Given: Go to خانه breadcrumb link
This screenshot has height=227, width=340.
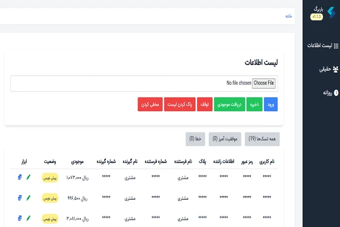Looking at the screenshot, I should pos(288,16).
